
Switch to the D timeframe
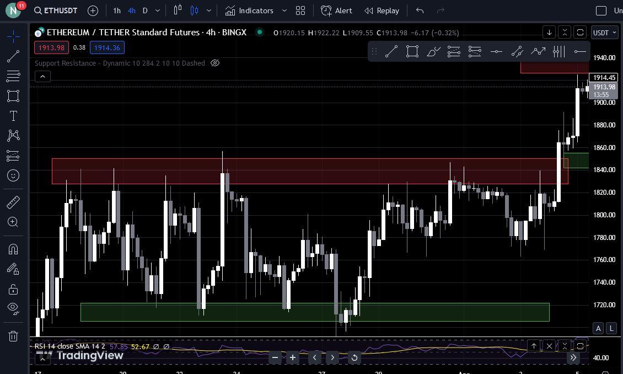click(145, 10)
